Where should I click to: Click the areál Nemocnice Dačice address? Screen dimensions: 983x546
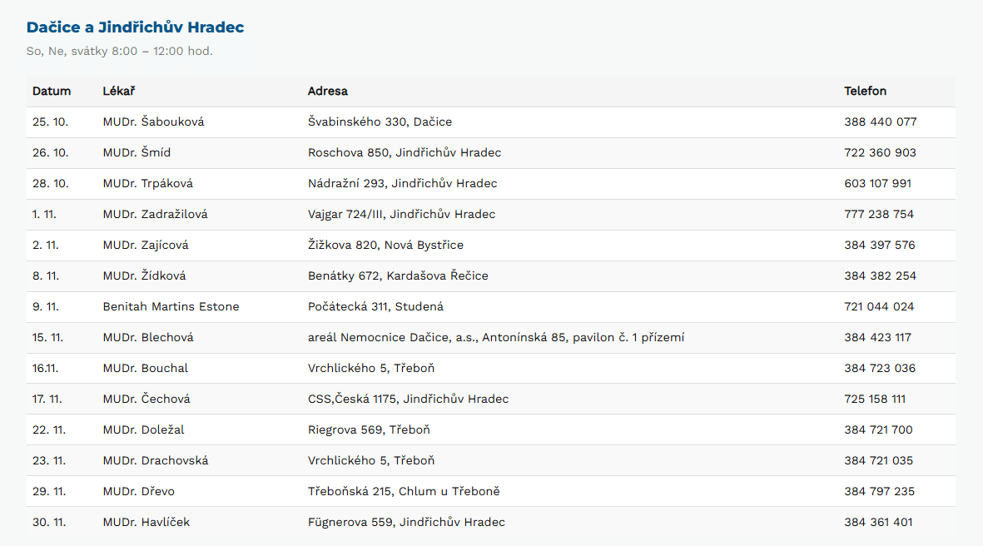click(x=496, y=338)
